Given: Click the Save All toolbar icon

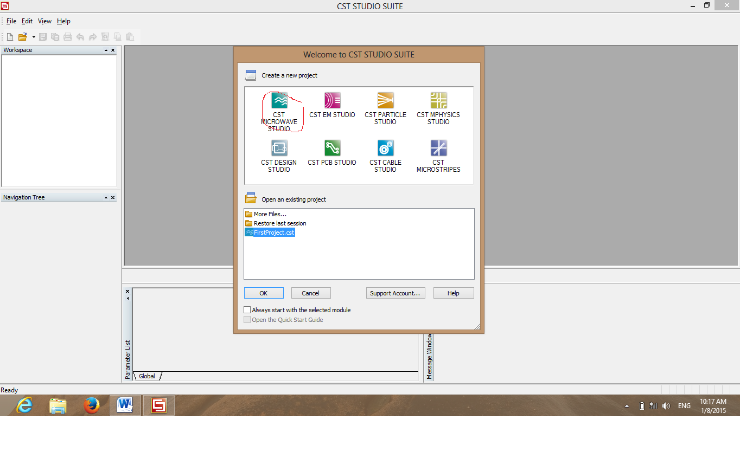Looking at the screenshot, I should (x=55, y=37).
